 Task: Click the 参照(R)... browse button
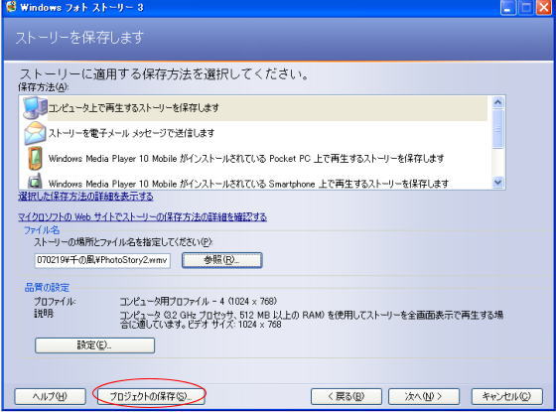click(222, 260)
